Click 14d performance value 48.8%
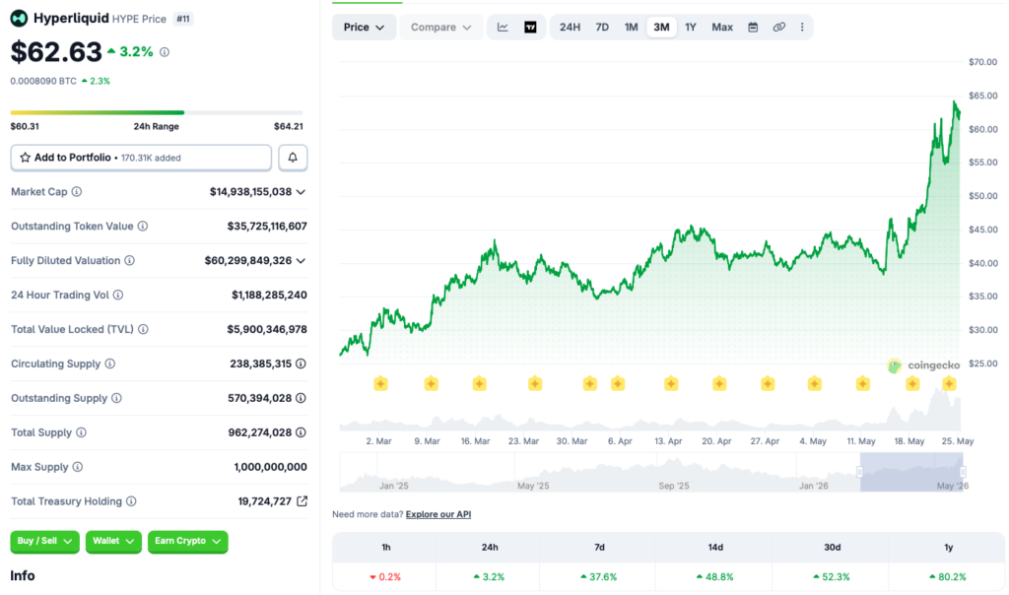 tap(715, 577)
